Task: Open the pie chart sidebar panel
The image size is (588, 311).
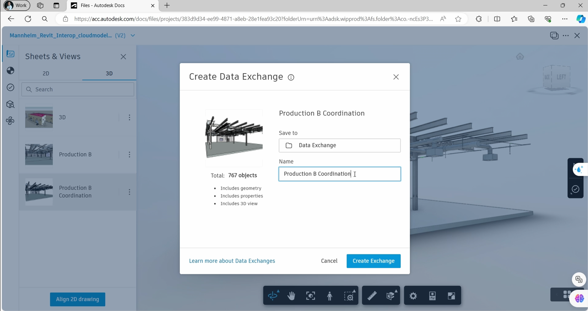Action: click(x=10, y=70)
